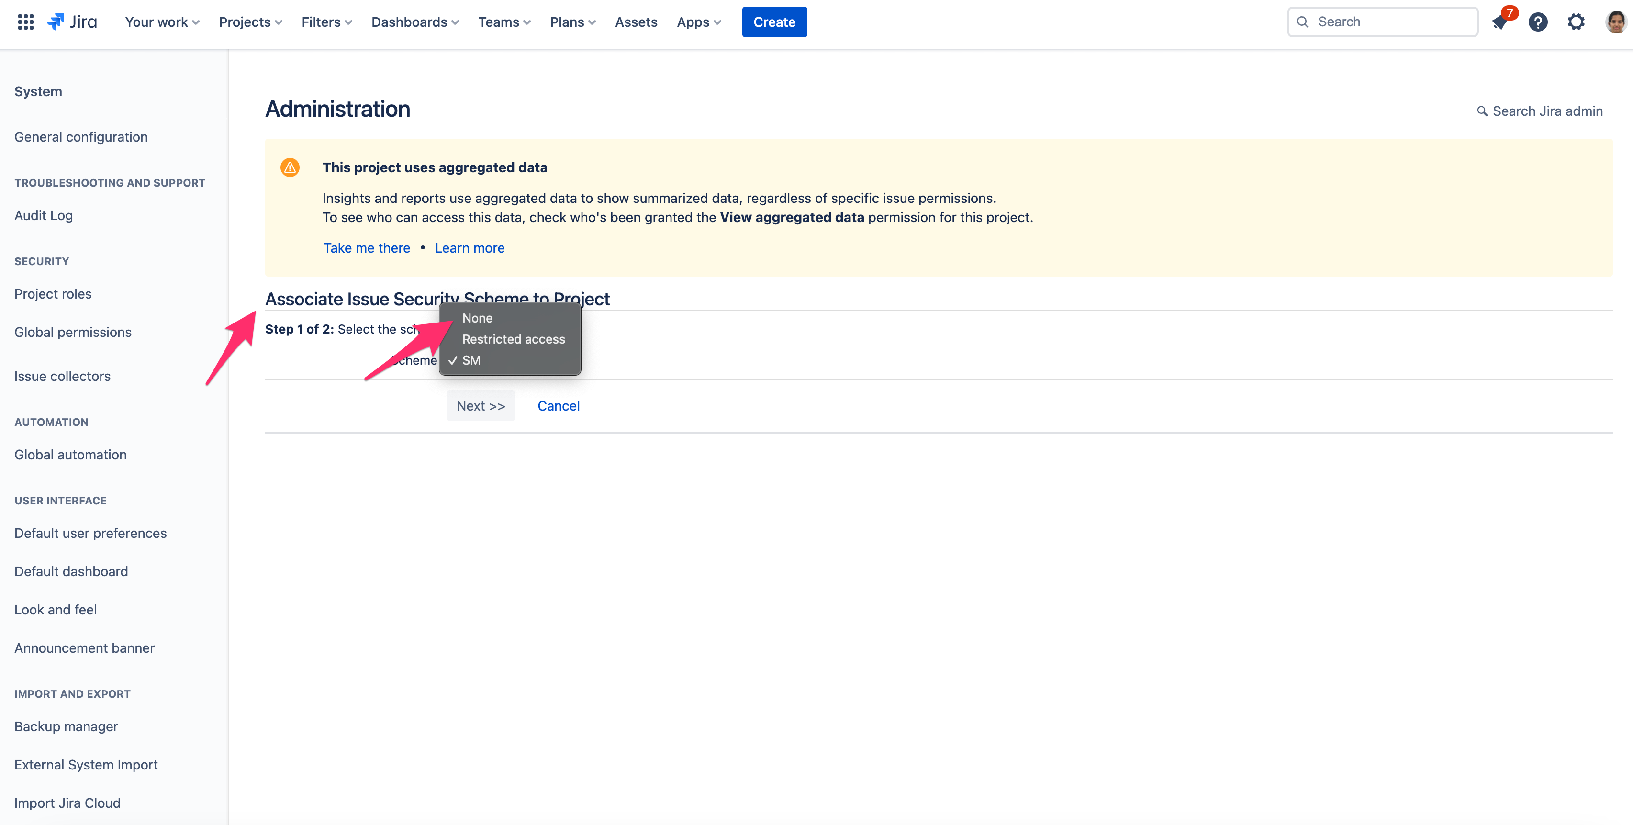Image resolution: width=1633 pixels, height=825 pixels.
Task: Open Global permissions in sidebar
Action: point(73,332)
